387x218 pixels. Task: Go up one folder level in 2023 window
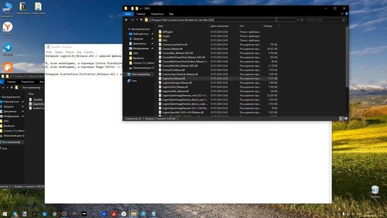[x=141, y=20]
